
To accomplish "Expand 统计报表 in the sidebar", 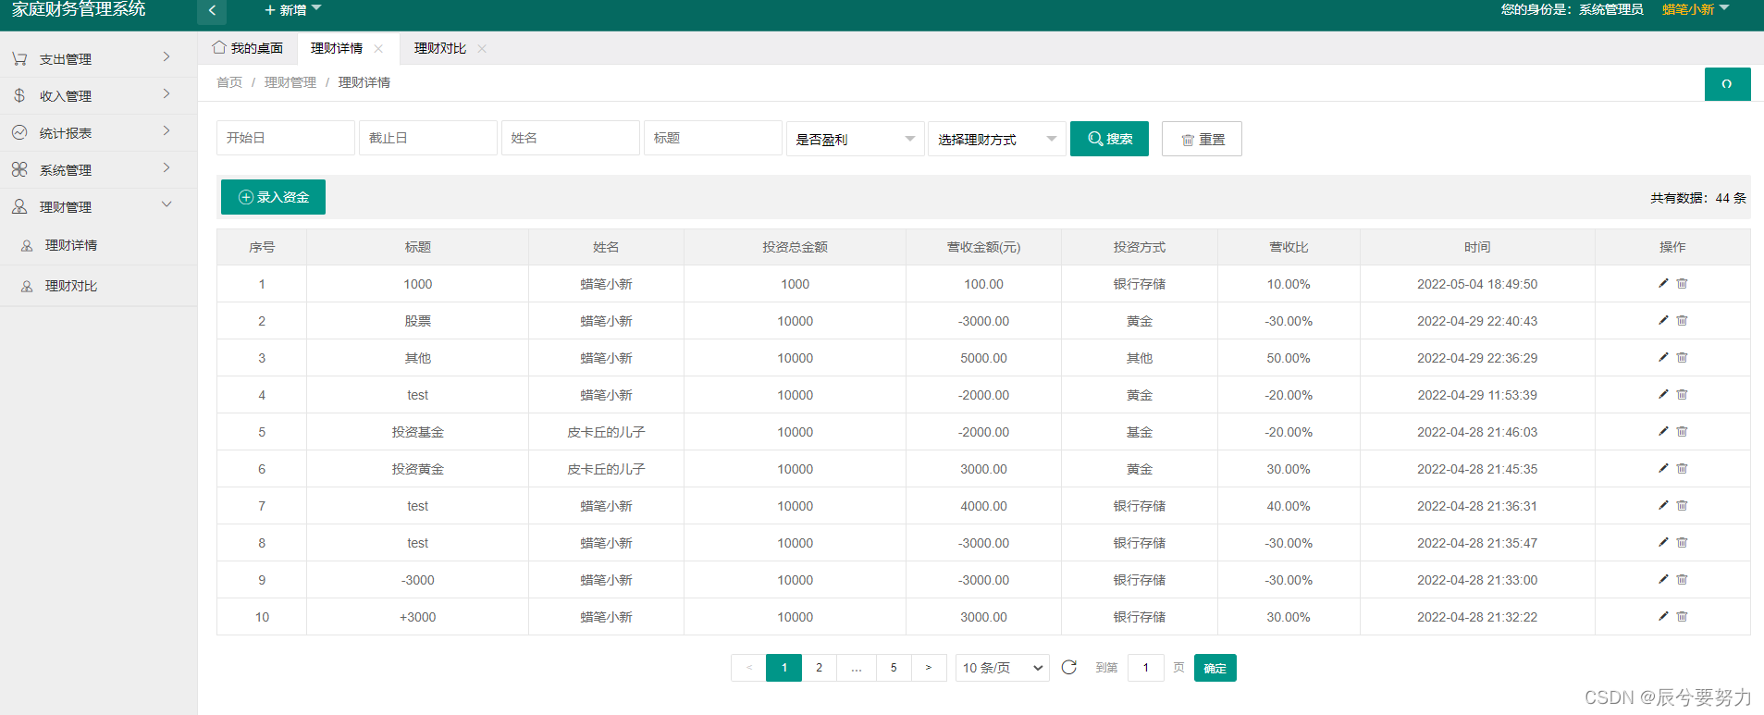I will (98, 132).
